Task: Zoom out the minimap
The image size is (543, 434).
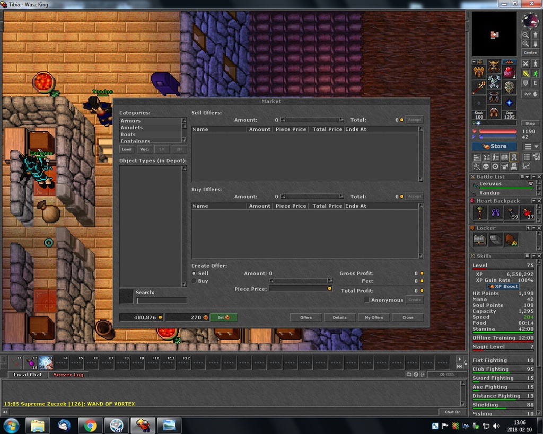Action: click(x=526, y=35)
